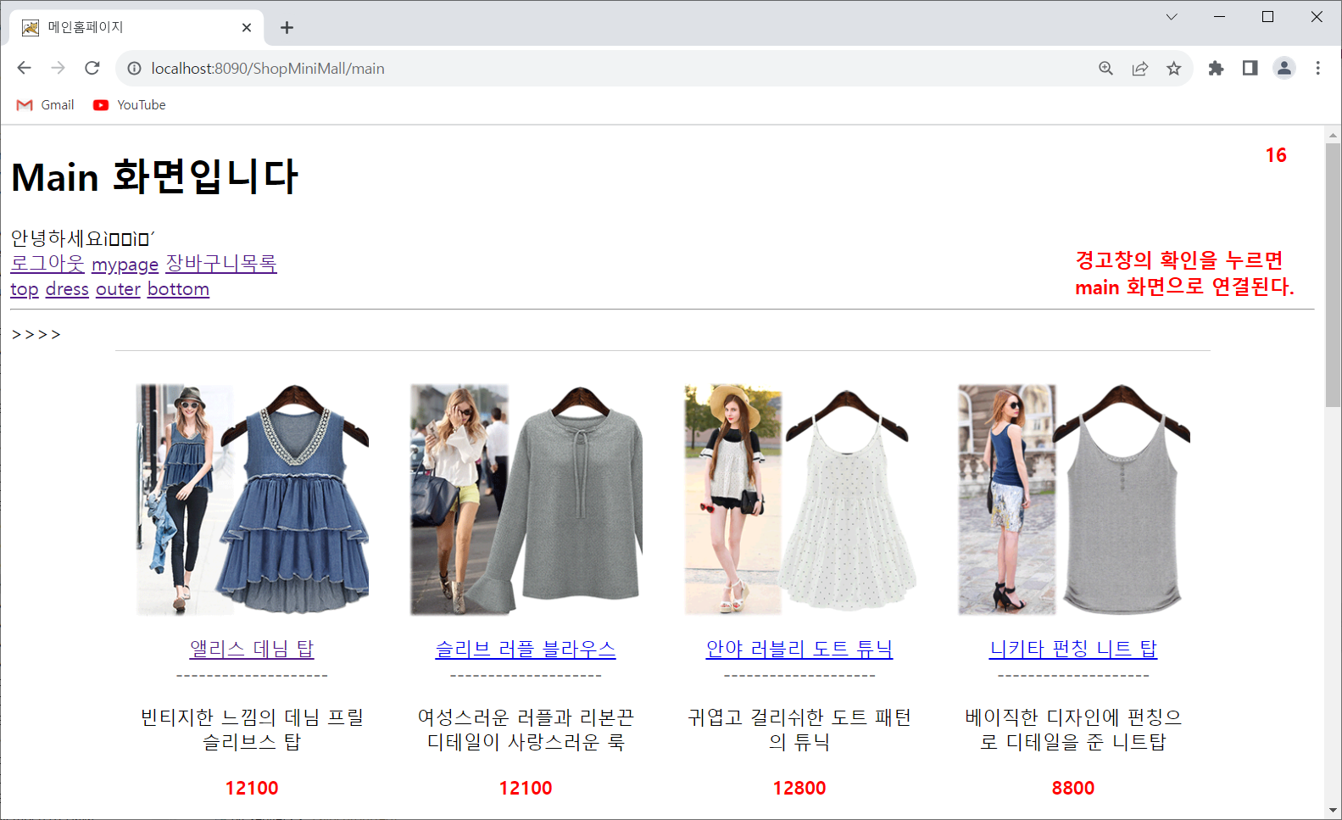1342x820 pixels.
Task: Click the 'Main 화면입니다' heading
Action: click(x=154, y=176)
